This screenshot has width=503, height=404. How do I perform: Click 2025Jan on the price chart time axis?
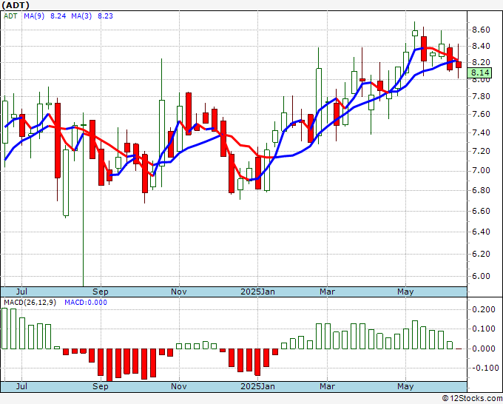(257, 292)
